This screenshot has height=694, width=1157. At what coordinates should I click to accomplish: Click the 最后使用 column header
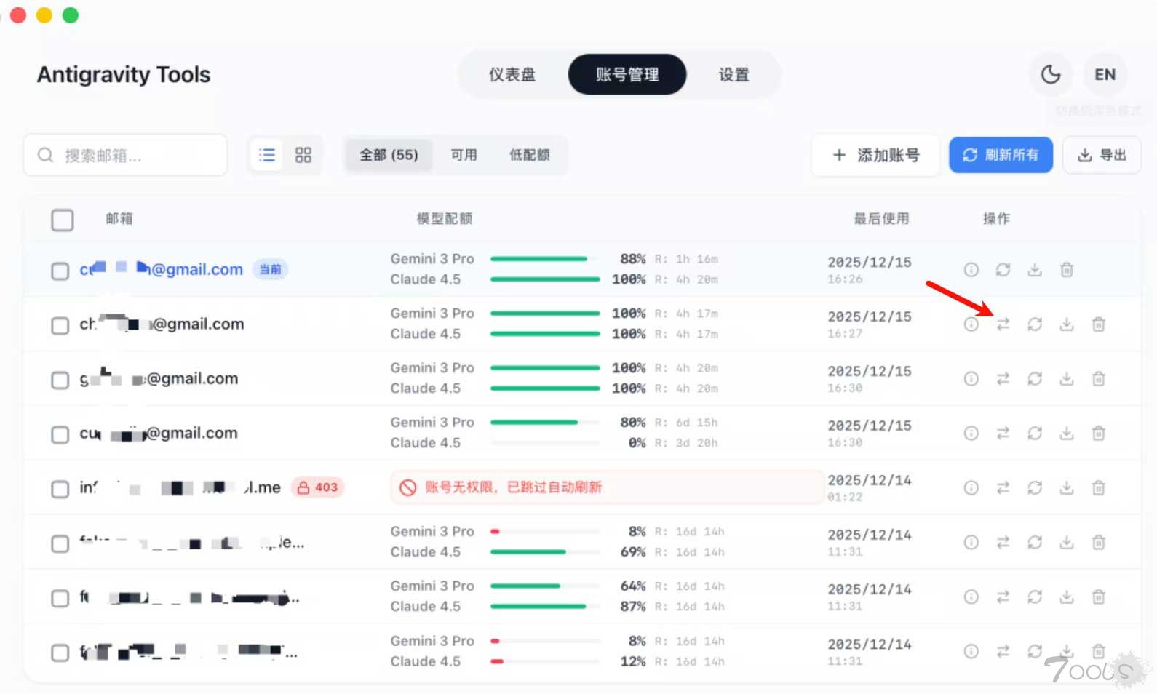[x=881, y=219]
